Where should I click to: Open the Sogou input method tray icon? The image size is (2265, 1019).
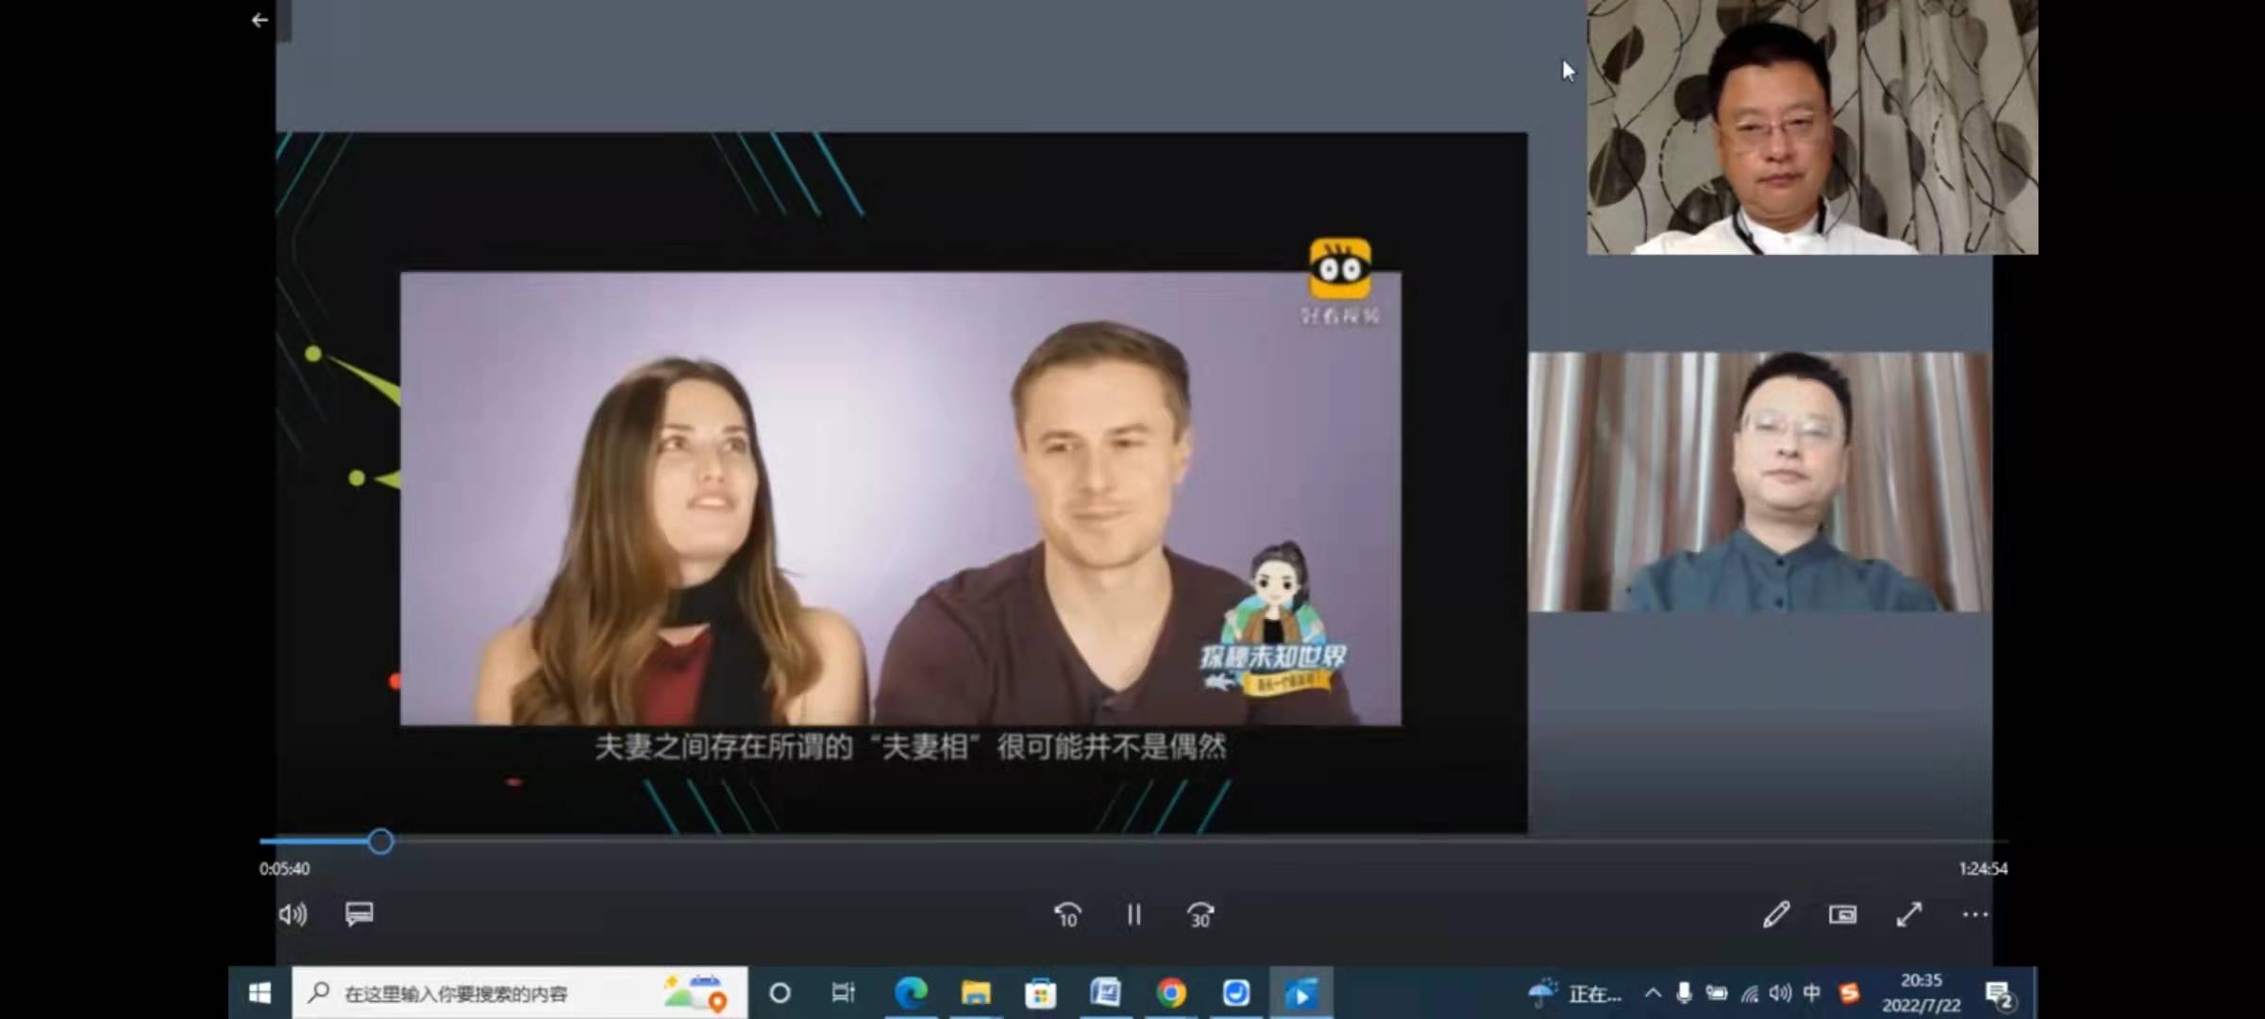pos(1849,993)
